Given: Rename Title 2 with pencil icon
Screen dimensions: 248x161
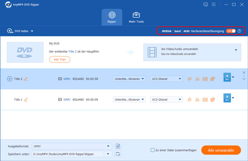Looking at the screenshot, I should pyautogui.click(x=26, y=79).
